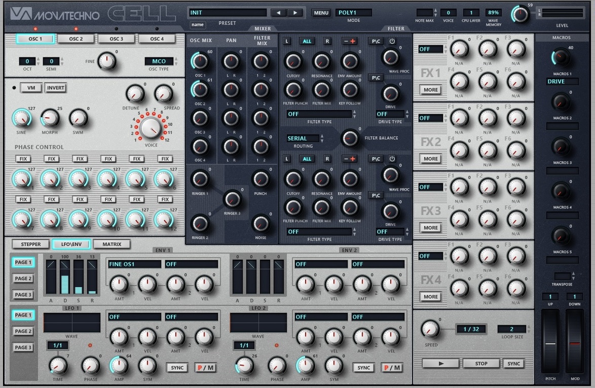Click the FILTER BALANCE knob
The width and height of the screenshot is (595, 388).
pos(350,138)
